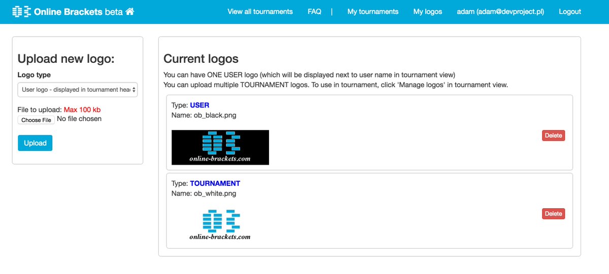Click the 'Upload new logo:' heading
Image resolution: width=609 pixels, height=274 pixels.
66,59
